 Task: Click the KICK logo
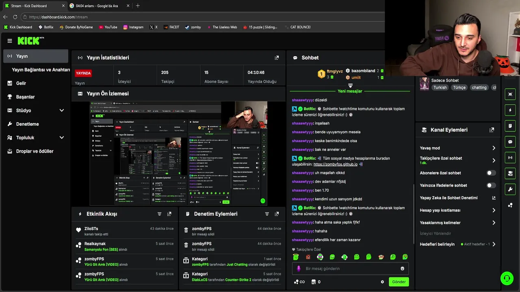pos(31,41)
